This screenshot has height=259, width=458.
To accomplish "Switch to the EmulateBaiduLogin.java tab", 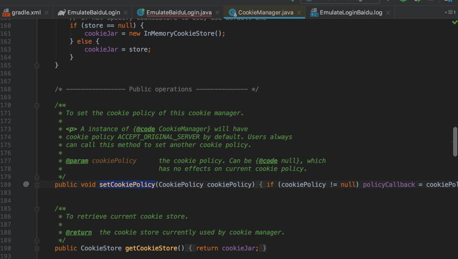I will (179, 13).
